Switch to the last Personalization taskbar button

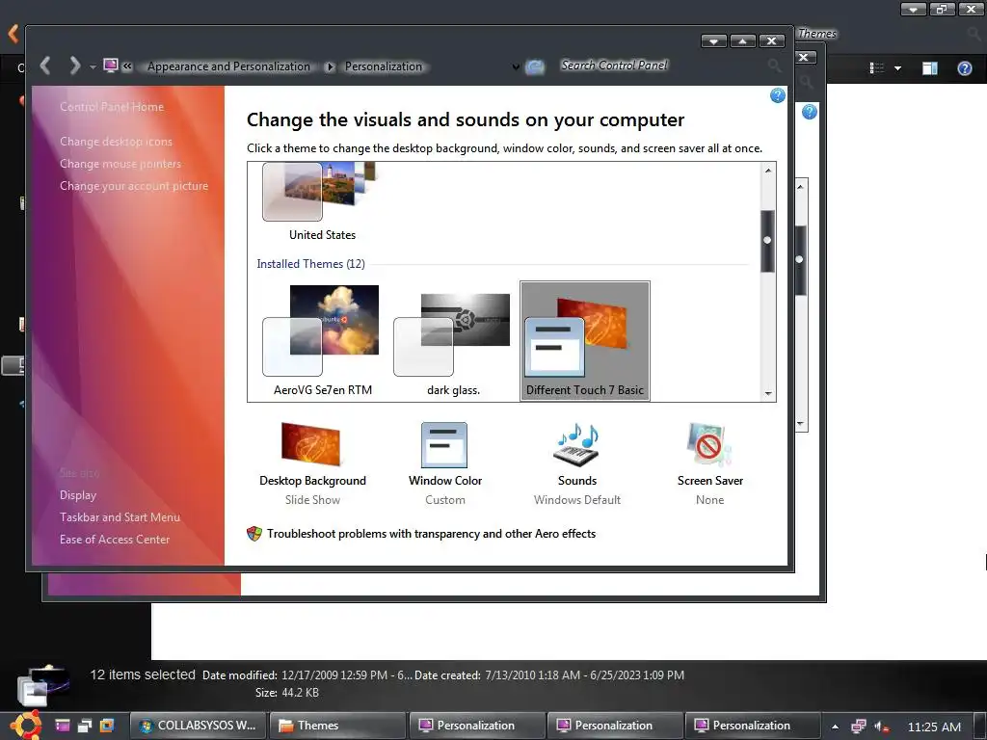[752, 726]
